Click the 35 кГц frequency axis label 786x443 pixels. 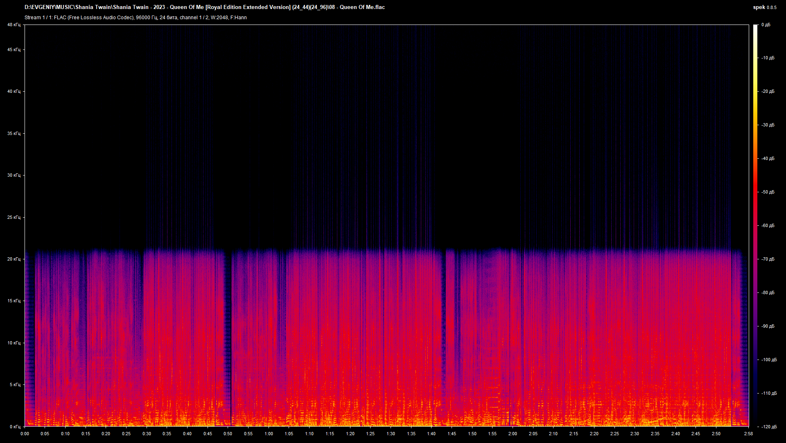(14, 133)
